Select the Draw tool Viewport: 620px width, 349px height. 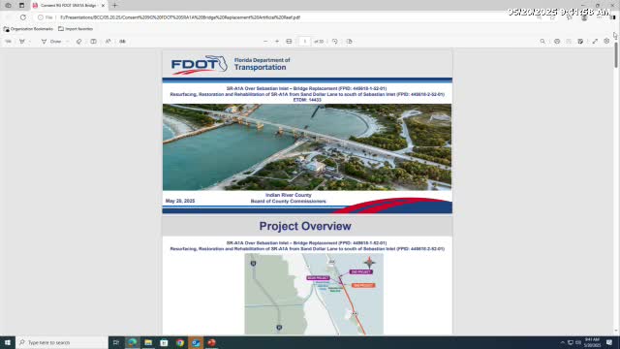(x=51, y=41)
